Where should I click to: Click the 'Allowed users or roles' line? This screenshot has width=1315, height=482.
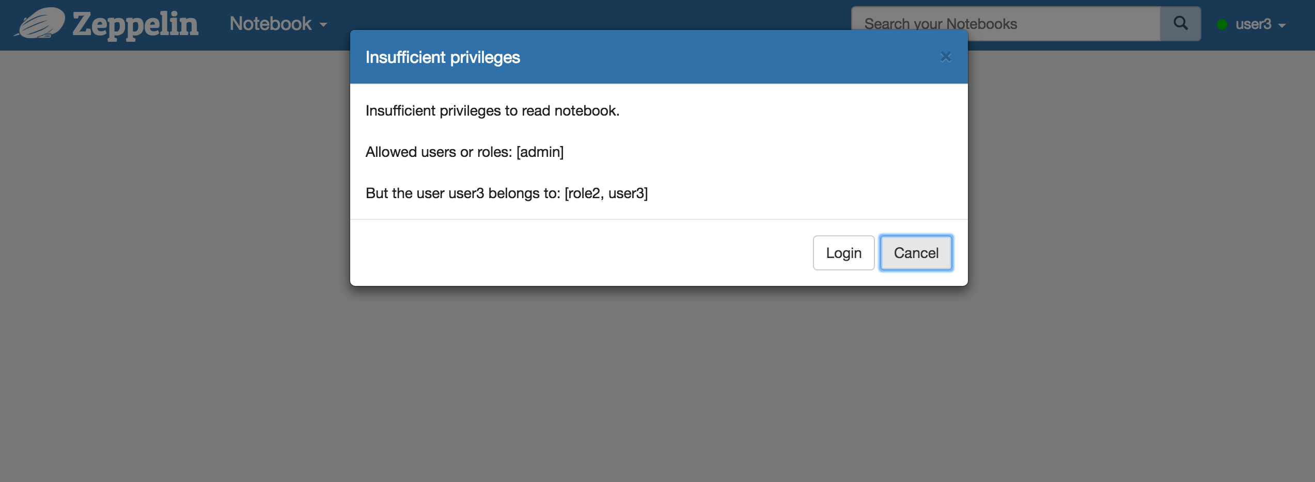pyautogui.click(x=464, y=152)
